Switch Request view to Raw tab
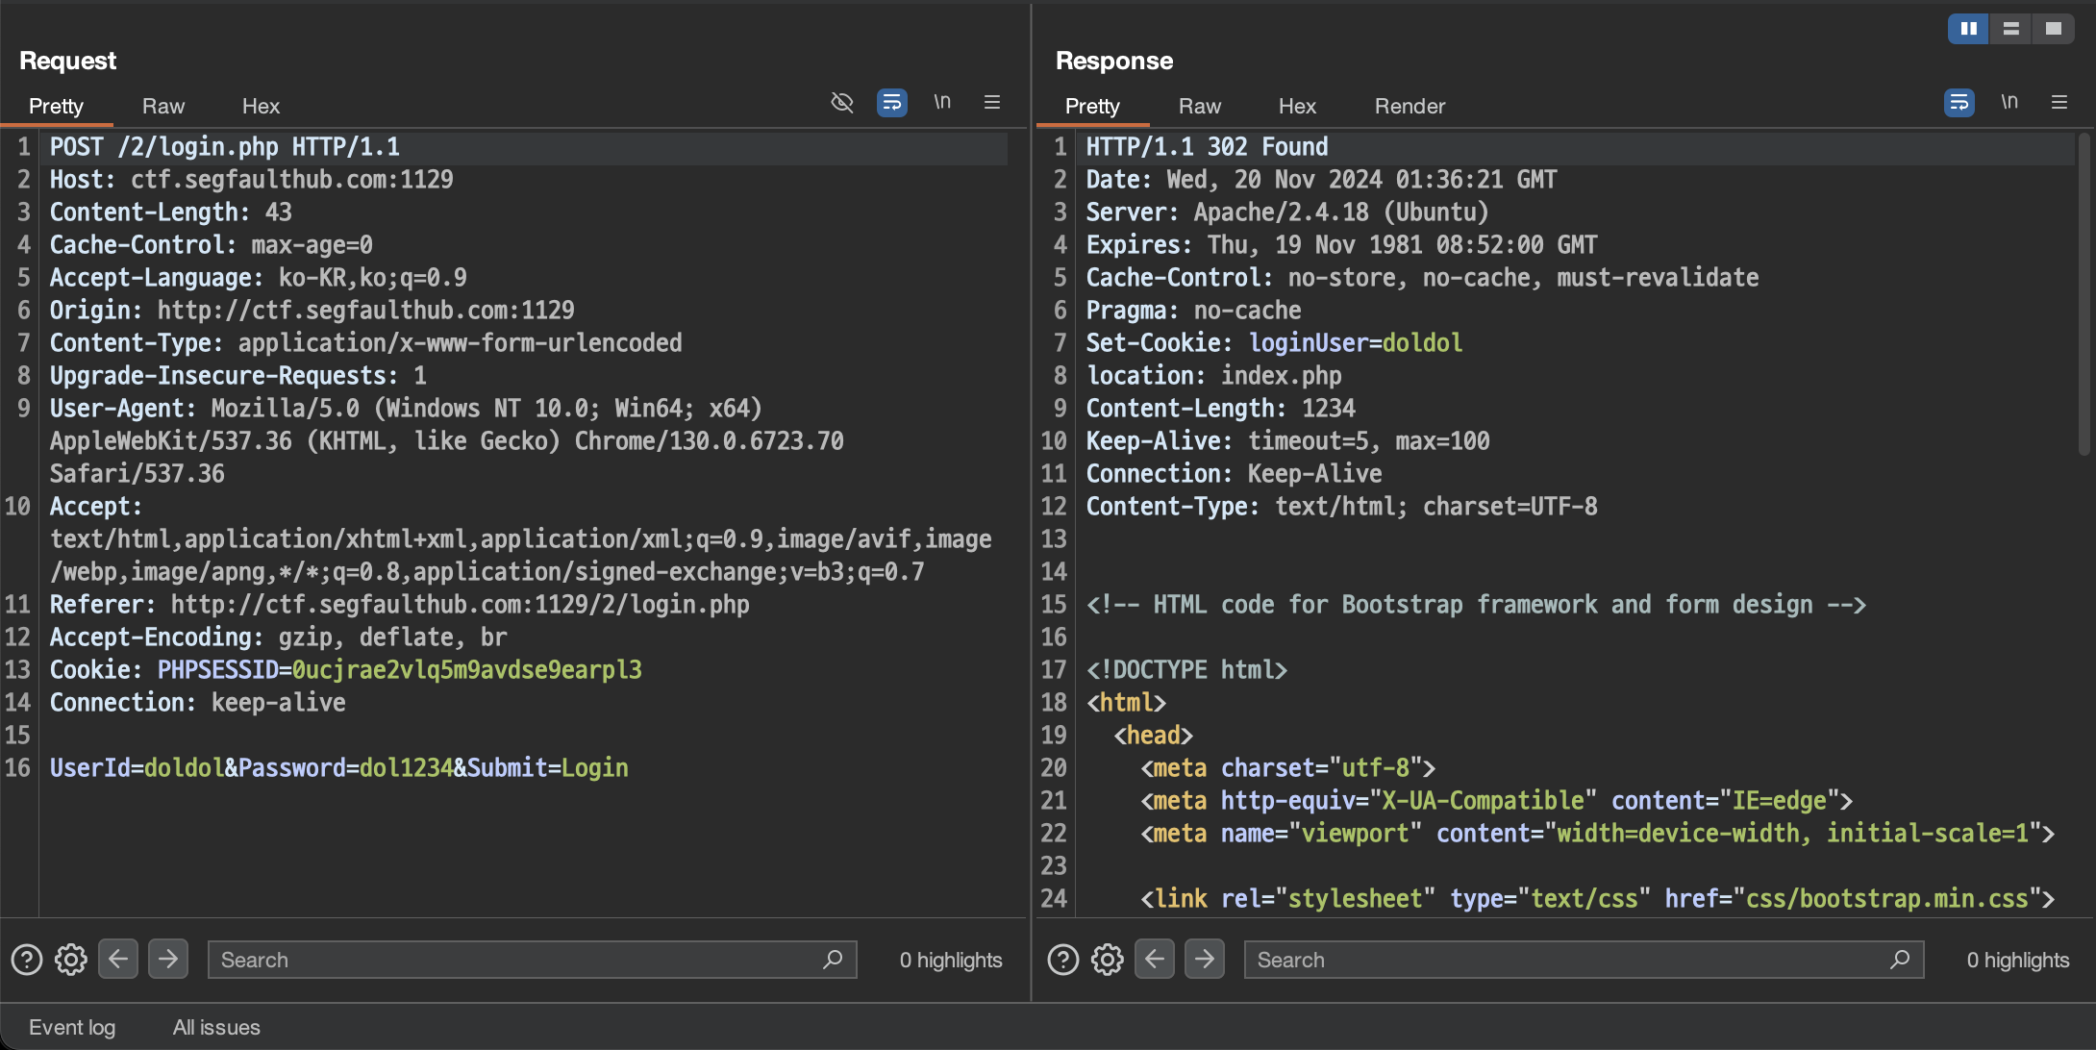The image size is (2096, 1050). (163, 106)
